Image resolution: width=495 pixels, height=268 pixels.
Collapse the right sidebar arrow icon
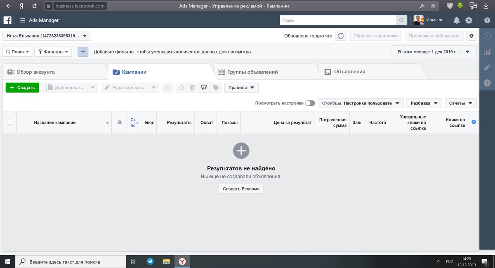click(x=487, y=36)
